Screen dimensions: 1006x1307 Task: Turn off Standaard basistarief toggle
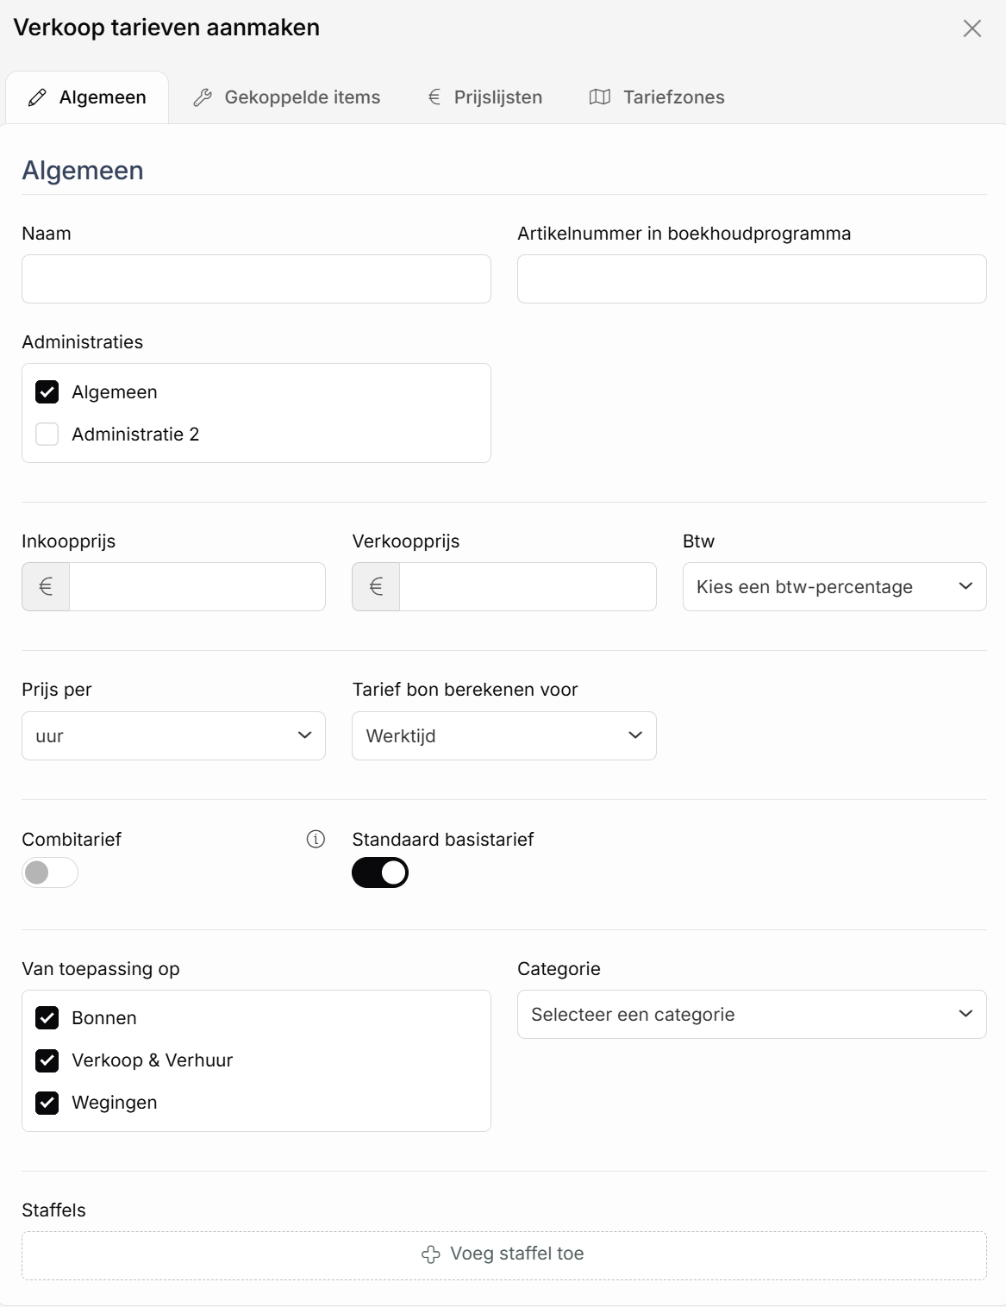click(380, 872)
